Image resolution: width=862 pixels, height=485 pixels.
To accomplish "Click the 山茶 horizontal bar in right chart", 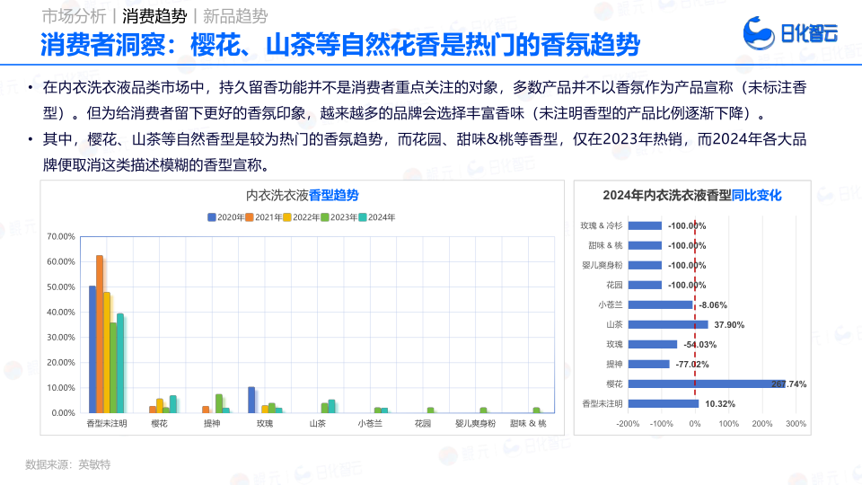I will pyautogui.click(x=668, y=324).
